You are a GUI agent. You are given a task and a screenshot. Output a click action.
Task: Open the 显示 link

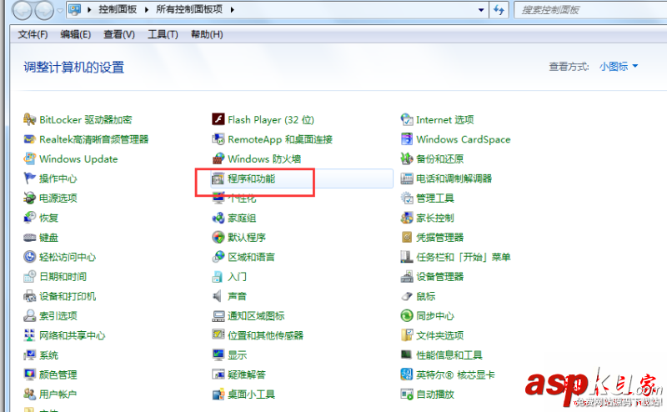[238, 355]
